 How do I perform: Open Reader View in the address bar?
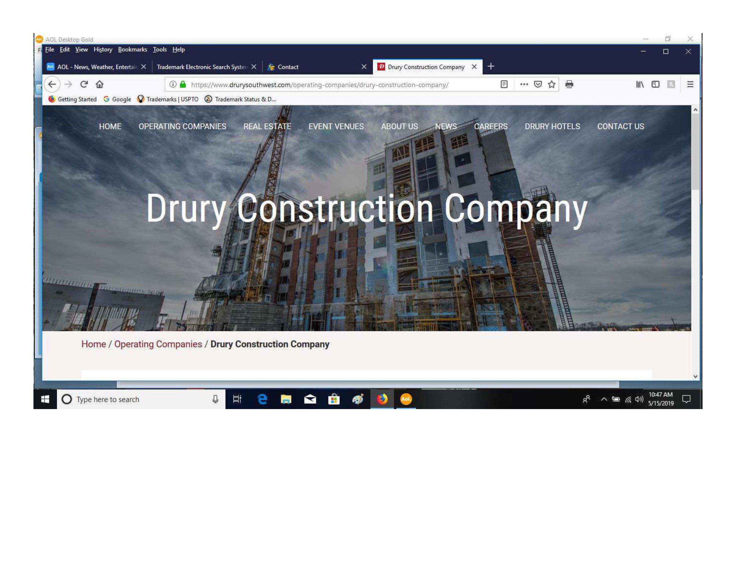[x=504, y=84]
